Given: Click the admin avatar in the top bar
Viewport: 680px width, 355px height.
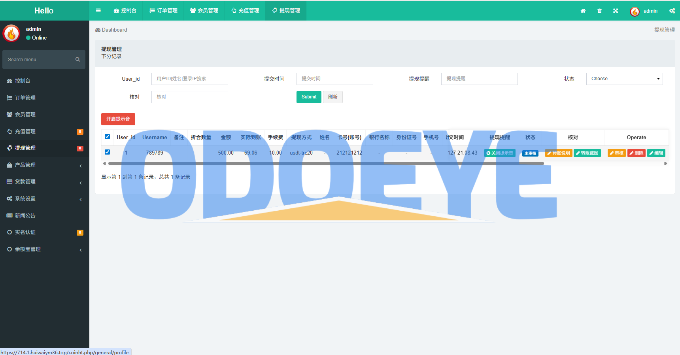Looking at the screenshot, I should tap(635, 11).
